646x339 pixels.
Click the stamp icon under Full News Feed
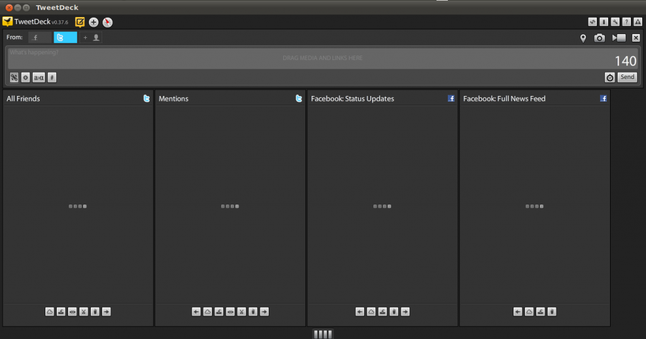541,312
